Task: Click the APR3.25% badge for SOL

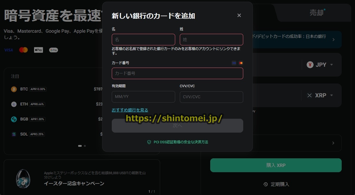Action: [37, 134]
